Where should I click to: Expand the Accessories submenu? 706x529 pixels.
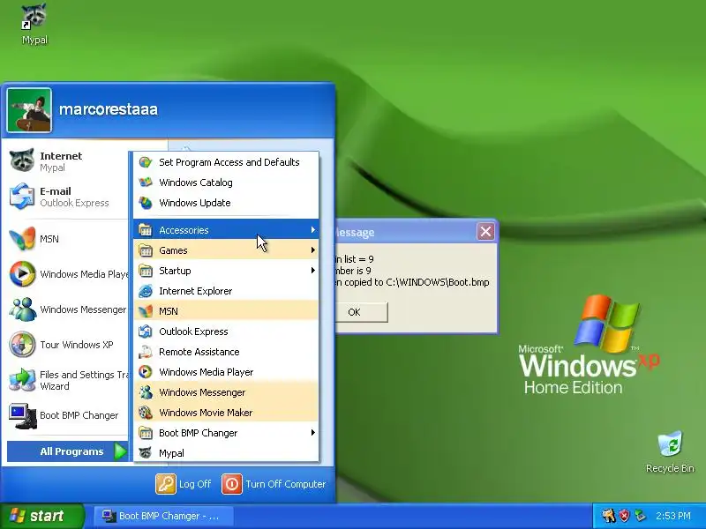(x=226, y=230)
